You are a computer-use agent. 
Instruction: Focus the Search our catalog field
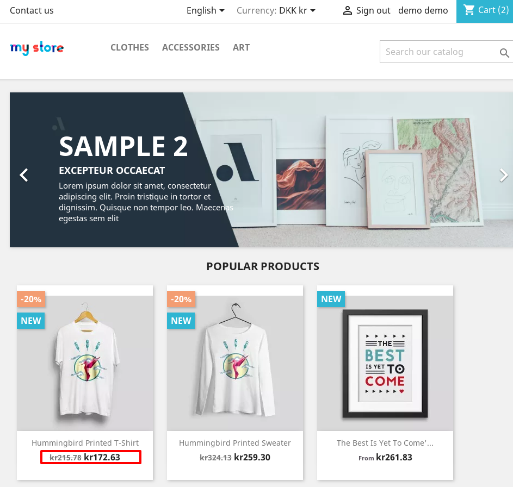click(438, 52)
